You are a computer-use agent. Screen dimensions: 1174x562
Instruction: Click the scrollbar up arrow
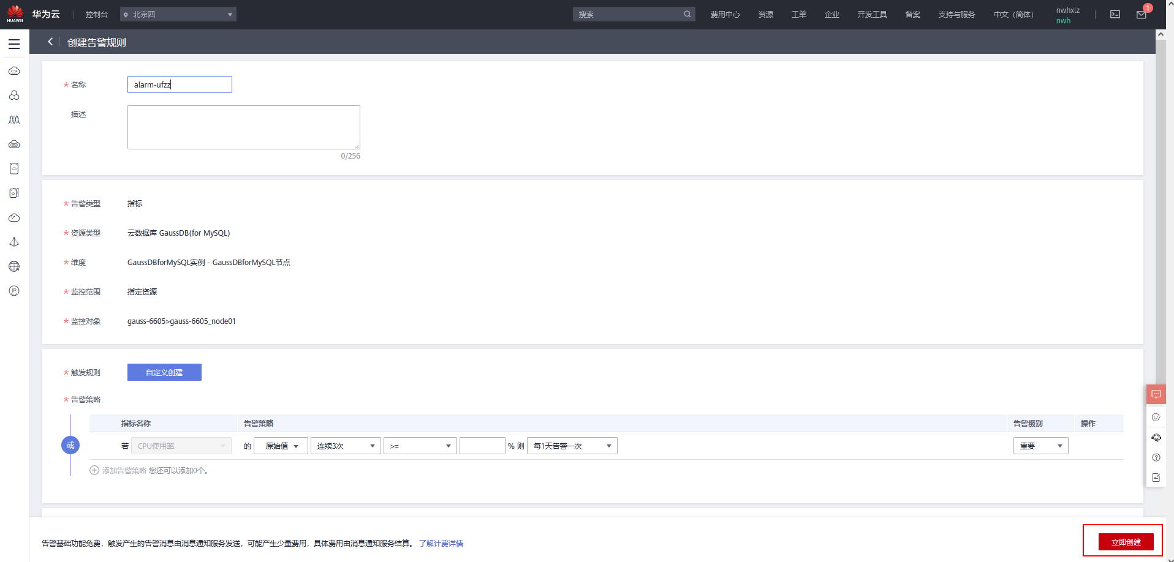coord(1161,35)
